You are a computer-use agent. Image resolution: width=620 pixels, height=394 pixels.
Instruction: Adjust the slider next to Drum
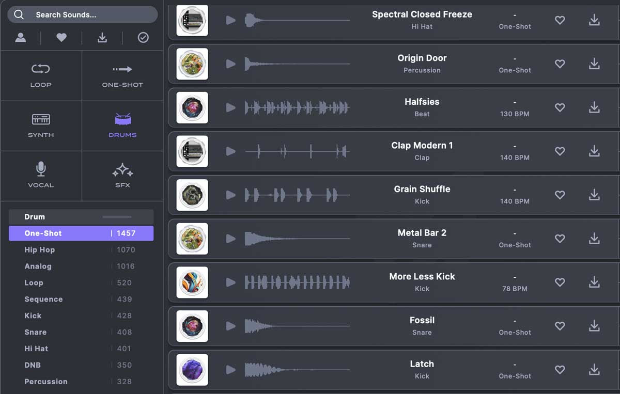116,217
